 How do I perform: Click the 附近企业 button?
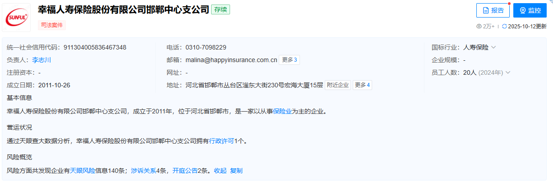(338, 85)
